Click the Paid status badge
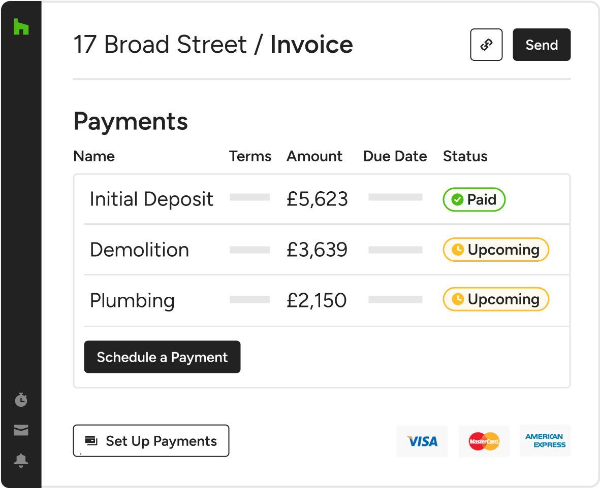The image size is (600, 488). 474,199
